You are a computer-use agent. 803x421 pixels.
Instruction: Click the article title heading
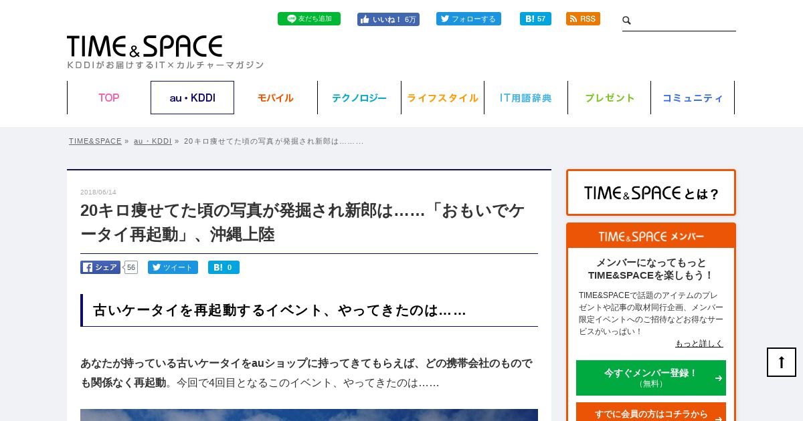(302, 223)
